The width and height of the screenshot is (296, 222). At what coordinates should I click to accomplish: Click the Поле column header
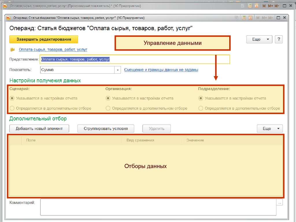tap(71, 140)
